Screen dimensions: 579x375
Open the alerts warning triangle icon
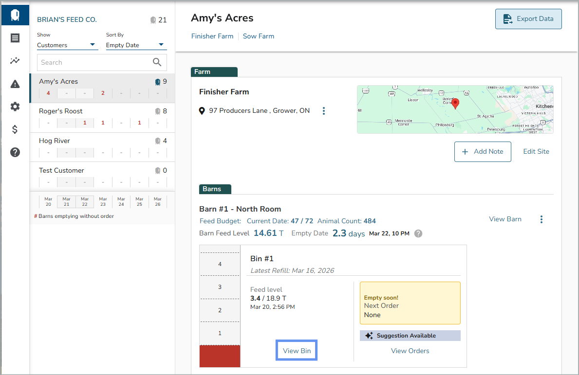point(15,84)
